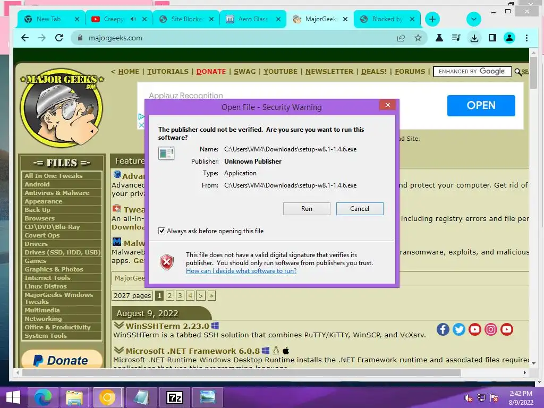Open the Windows Start button
The width and height of the screenshot is (544, 408).
coord(13,397)
